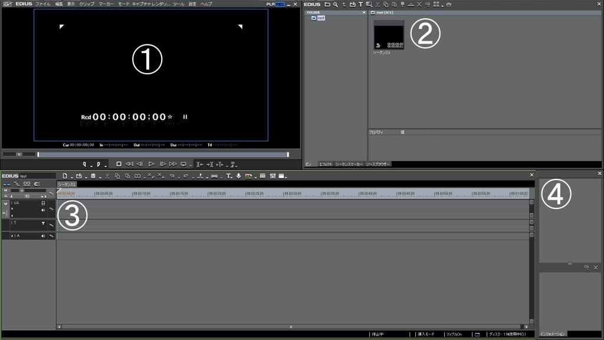Click the preview shuttle slider
Viewport: 604px width, 340px height.
19,154
